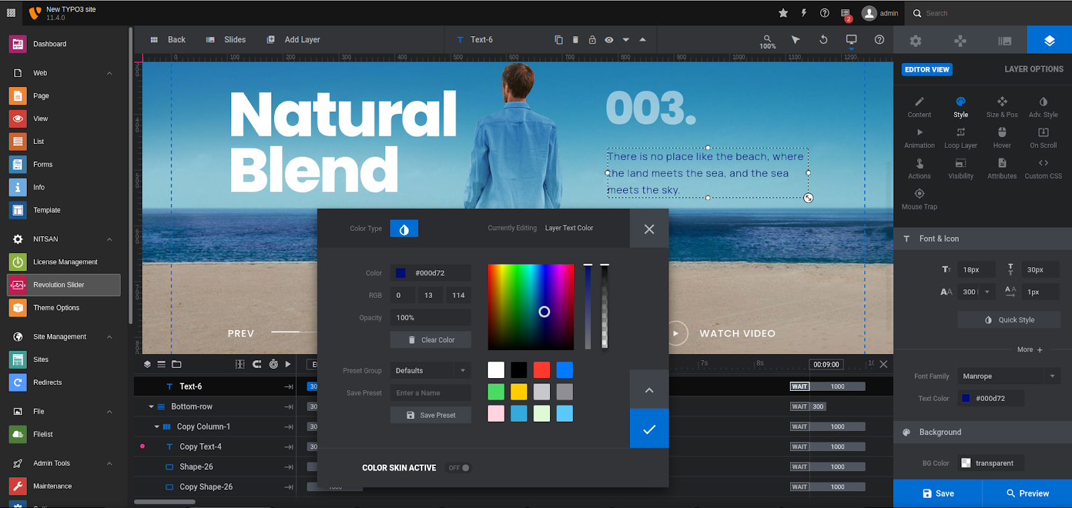Expand the Preset Group Defaults dropdown
The height and width of the screenshot is (508, 1072).
(430, 371)
